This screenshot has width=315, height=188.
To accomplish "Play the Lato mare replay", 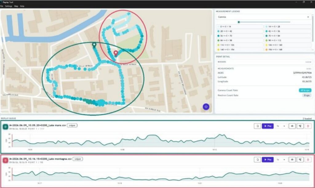I will (268, 126).
